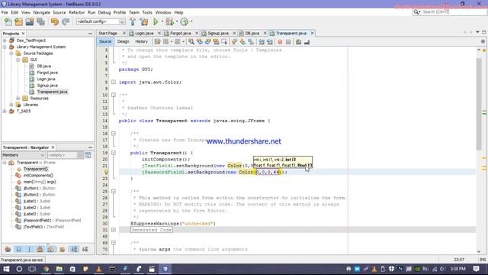Image resolution: width=488 pixels, height=275 pixels.
Task: Toggle Show Inner Classes filter in Navigator
Action: (51, 249)
